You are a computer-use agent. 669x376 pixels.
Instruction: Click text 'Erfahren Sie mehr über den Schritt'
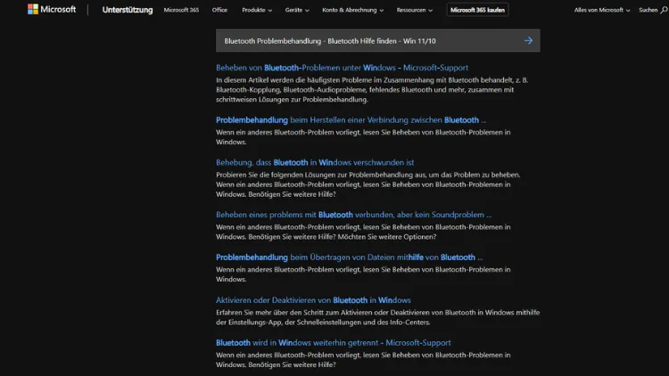coord(268,313)
